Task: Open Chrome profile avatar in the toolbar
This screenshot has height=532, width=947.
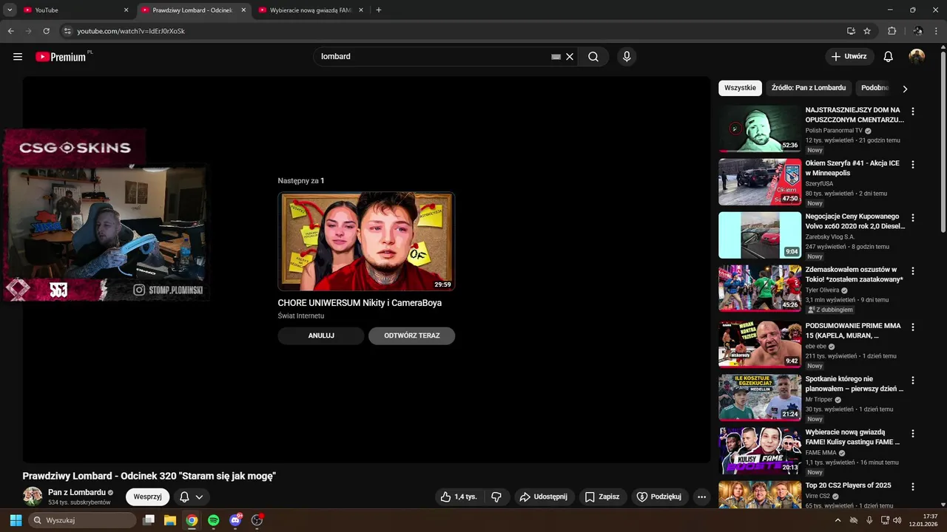Action: [x=918, y=31]
